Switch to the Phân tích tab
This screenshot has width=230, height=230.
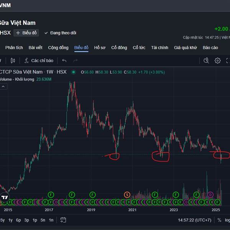14,48
